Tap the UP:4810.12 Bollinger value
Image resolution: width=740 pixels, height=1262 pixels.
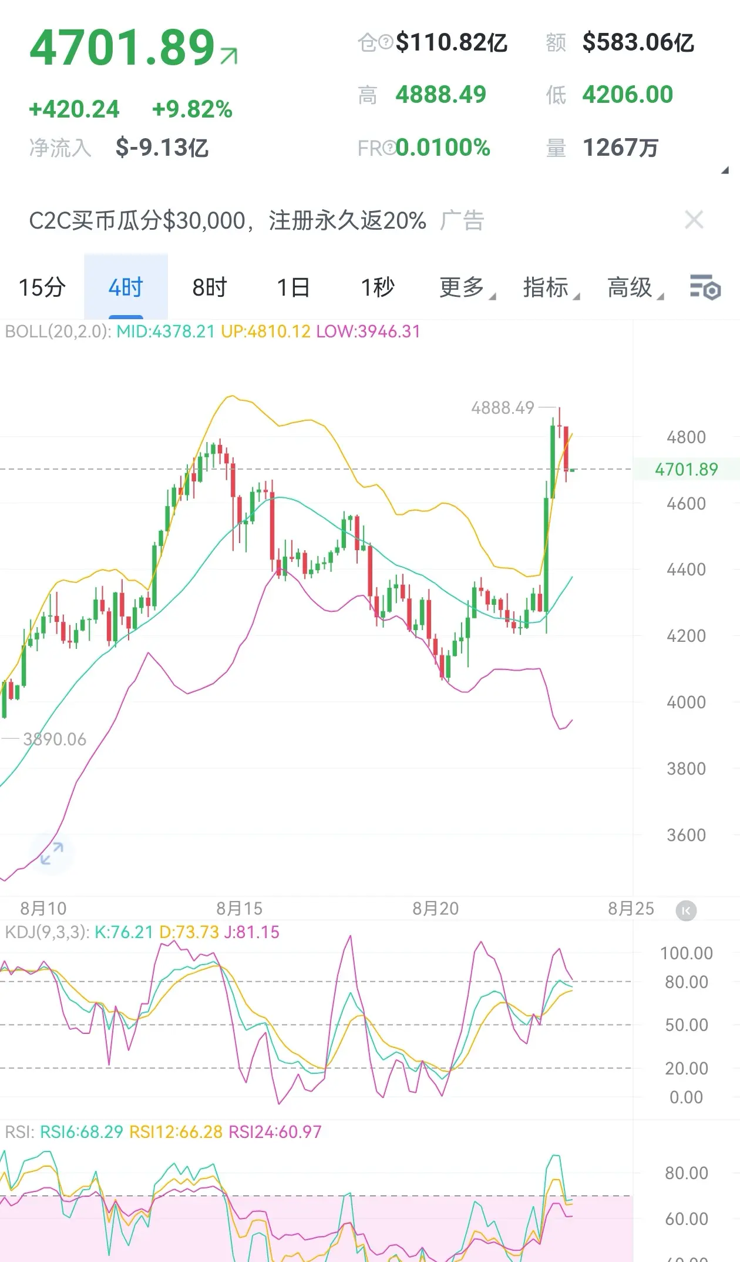265,332
